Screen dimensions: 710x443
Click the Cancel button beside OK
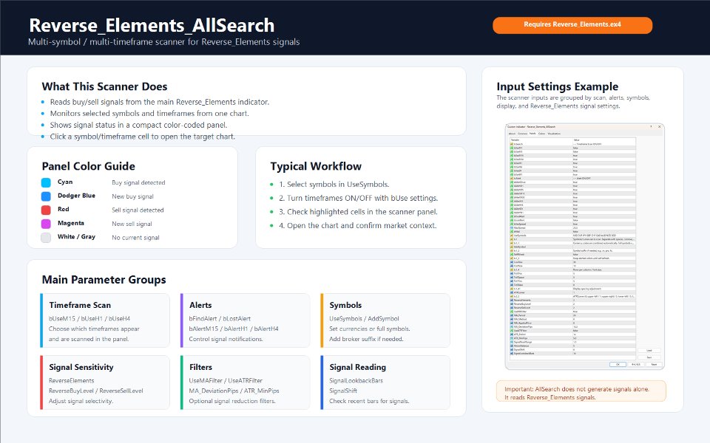pos(636,364)
